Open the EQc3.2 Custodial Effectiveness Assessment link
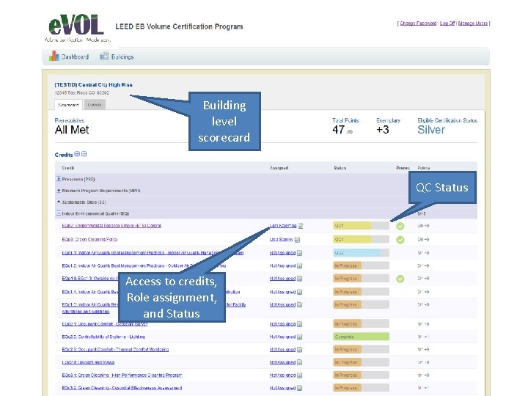528x396 pixels. (x=122, y=388)
